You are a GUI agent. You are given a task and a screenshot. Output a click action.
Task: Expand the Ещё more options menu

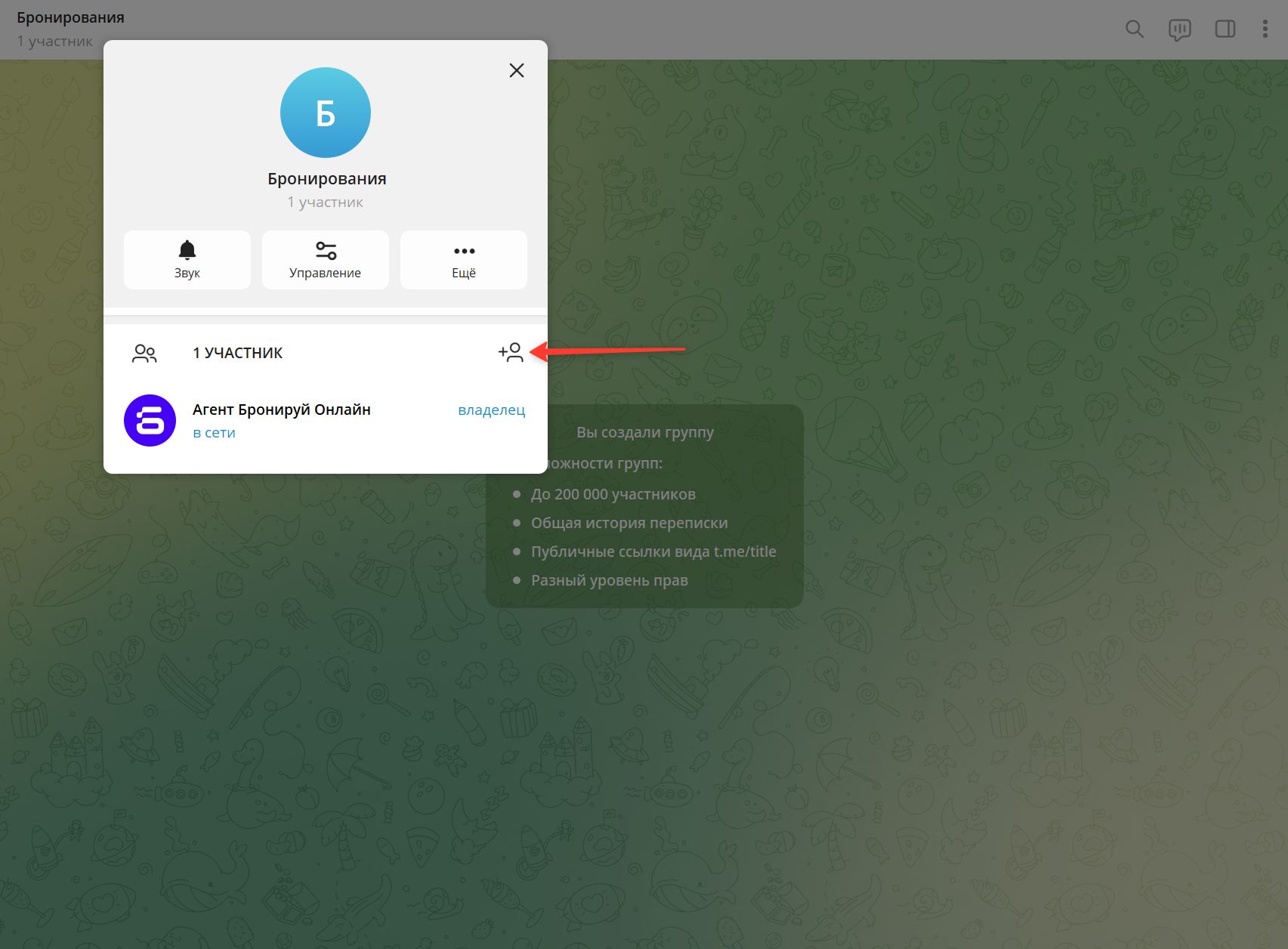click(x=464, y=259)
